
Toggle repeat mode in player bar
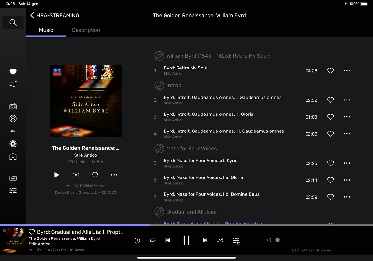152,240
